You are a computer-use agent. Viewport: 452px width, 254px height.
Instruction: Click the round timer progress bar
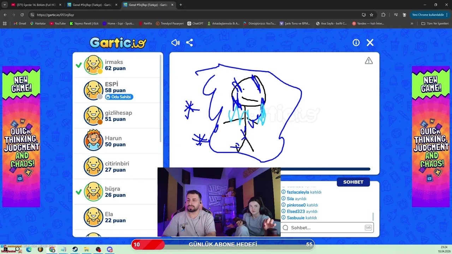pyautogui.click(x=325, y=169)
